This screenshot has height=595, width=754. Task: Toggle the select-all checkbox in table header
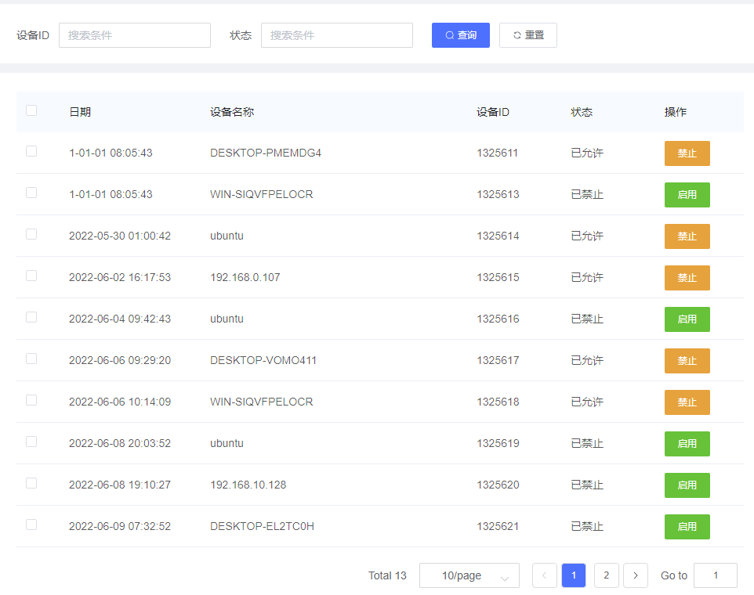(31, 110)
